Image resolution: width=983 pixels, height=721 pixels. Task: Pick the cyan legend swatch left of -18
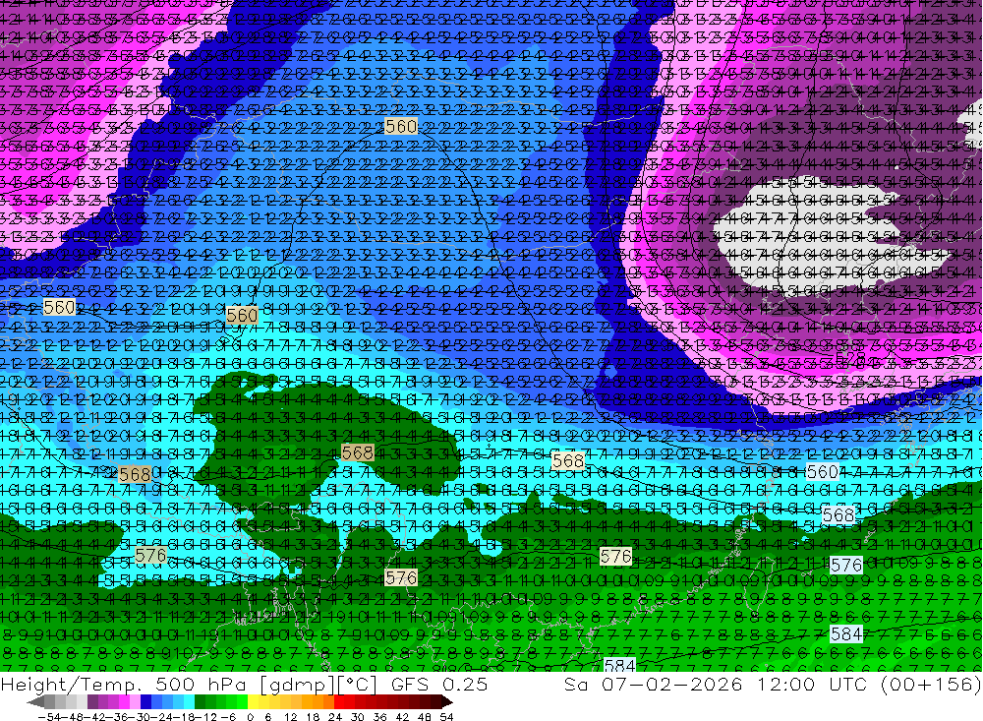(189, 702)
